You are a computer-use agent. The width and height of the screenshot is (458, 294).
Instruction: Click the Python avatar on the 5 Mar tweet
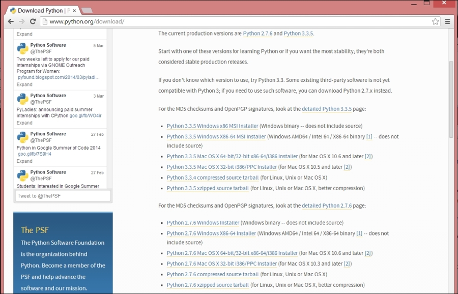pyautogui.click(x=22, y=48)
